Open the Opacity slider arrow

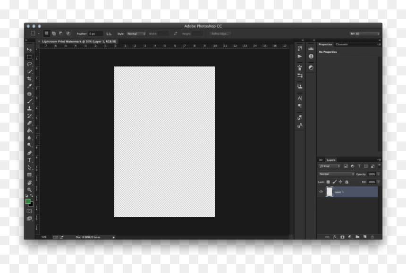[x=378, y=174]
